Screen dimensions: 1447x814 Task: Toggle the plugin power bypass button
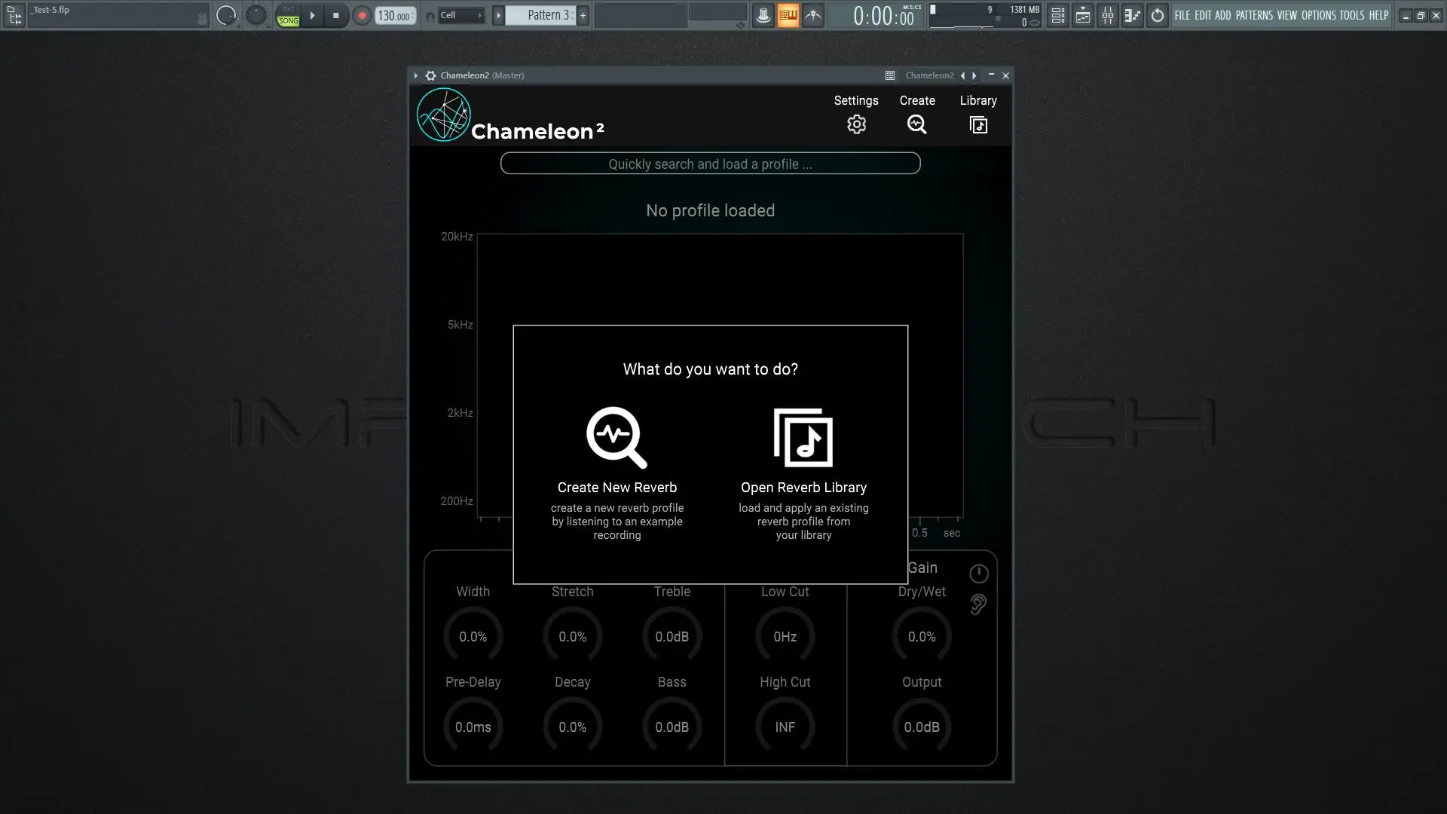click(x=978, y=574)
